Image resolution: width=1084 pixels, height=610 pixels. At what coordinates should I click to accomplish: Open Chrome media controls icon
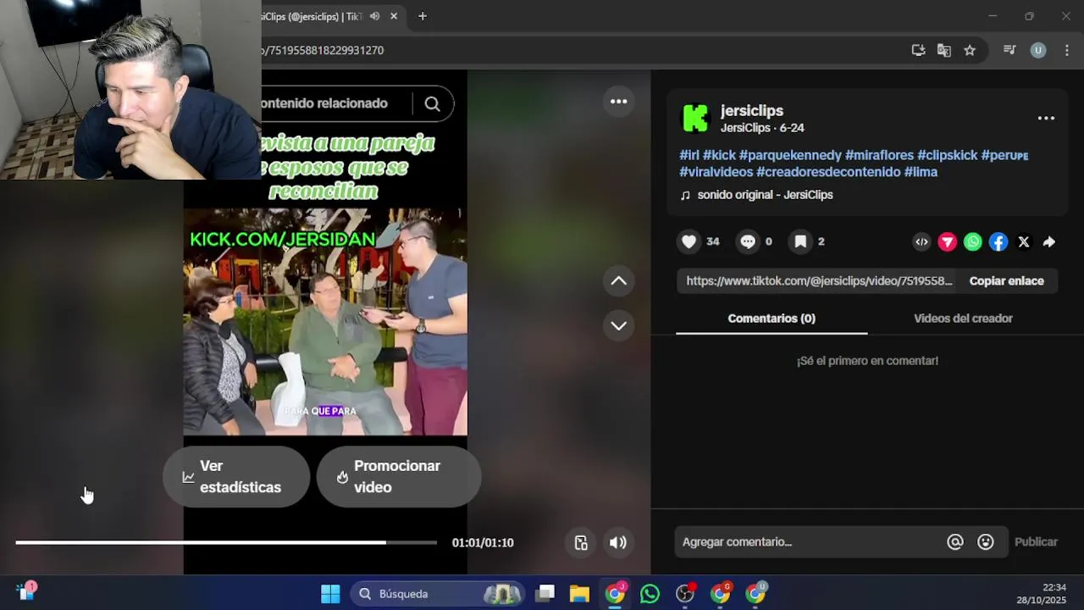pyautogui.click(x=1009, y=50)
